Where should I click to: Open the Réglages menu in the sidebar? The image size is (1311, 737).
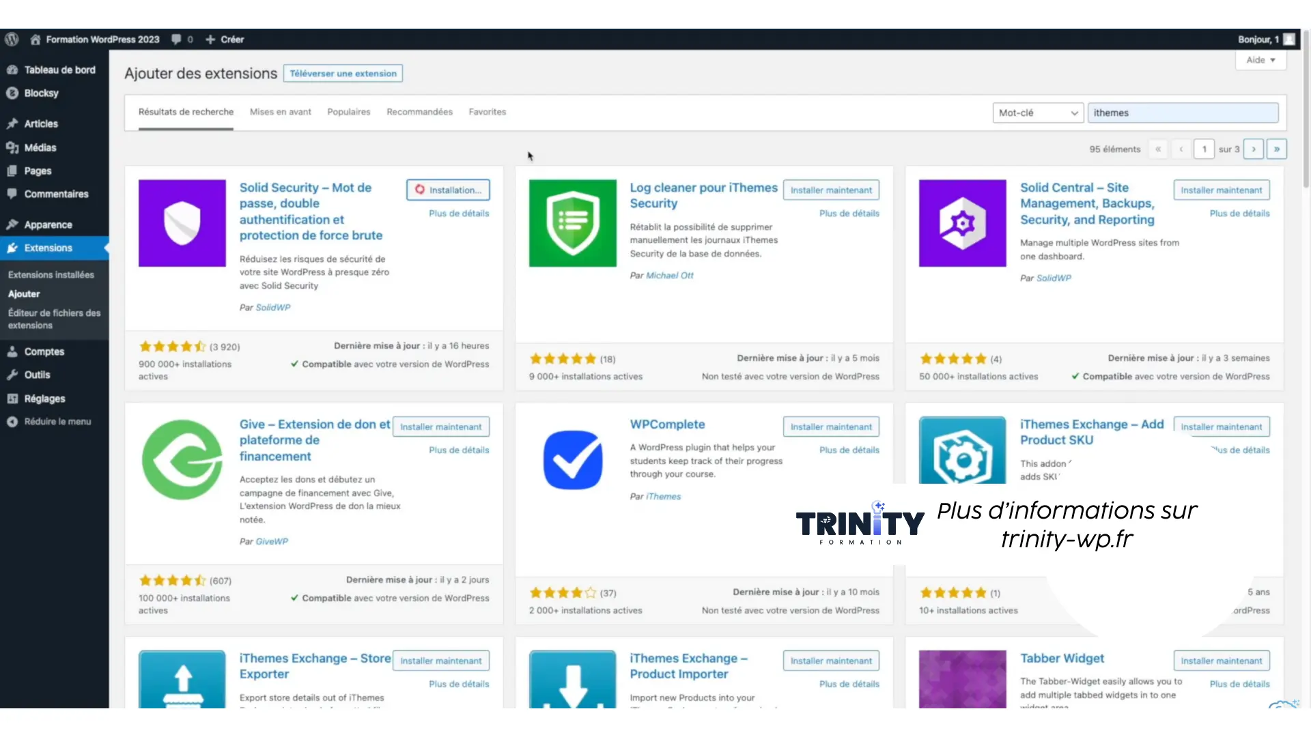[44, 399]
